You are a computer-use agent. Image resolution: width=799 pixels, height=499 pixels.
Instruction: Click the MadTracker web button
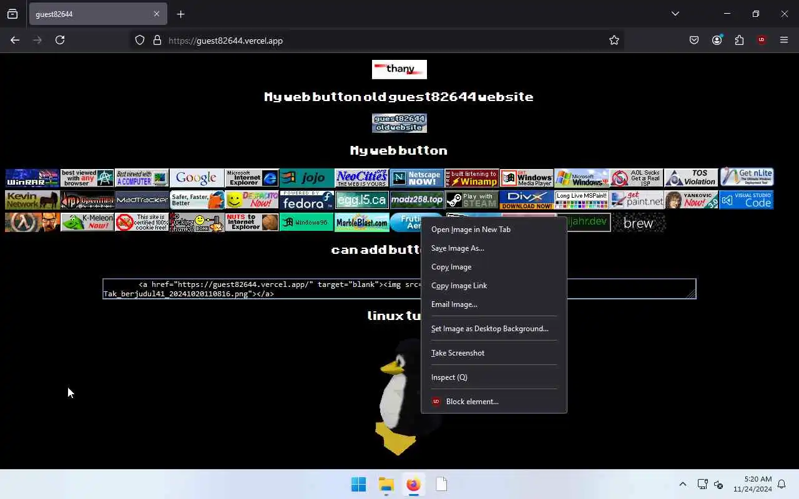pos(142,200)
